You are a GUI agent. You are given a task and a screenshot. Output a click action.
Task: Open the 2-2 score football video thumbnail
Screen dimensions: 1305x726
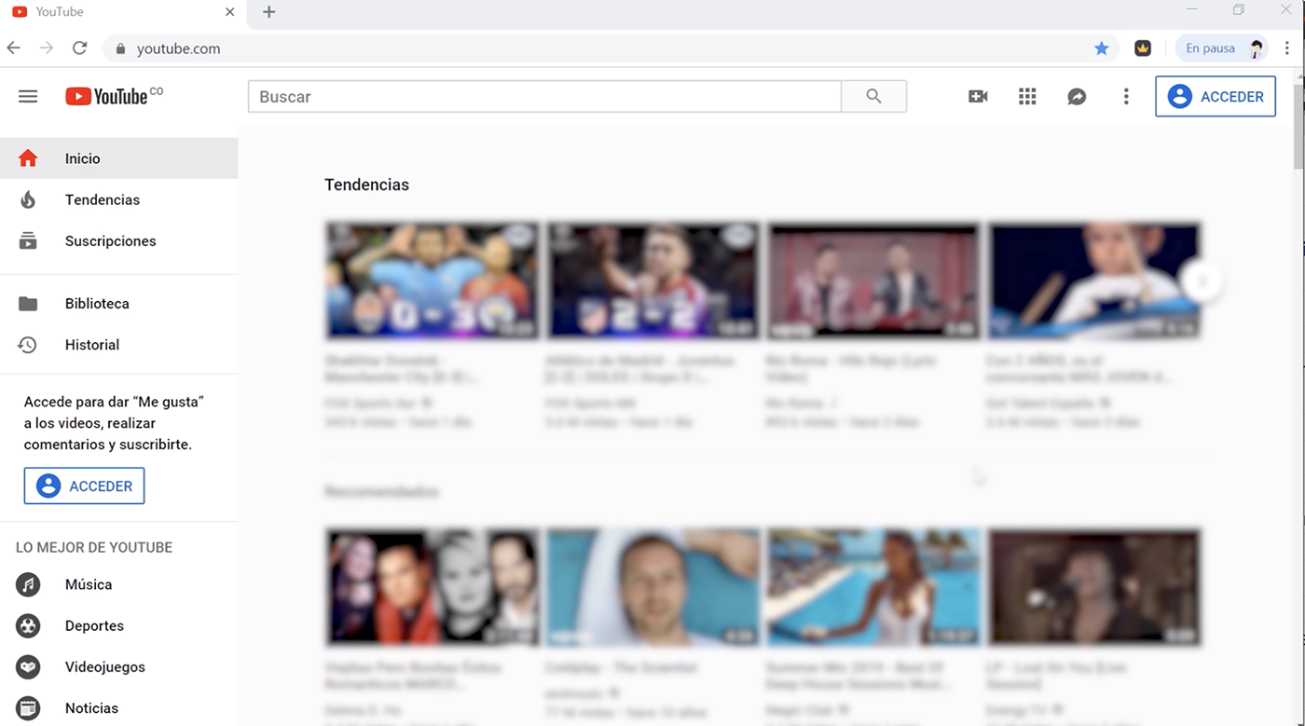pos(653,280)
